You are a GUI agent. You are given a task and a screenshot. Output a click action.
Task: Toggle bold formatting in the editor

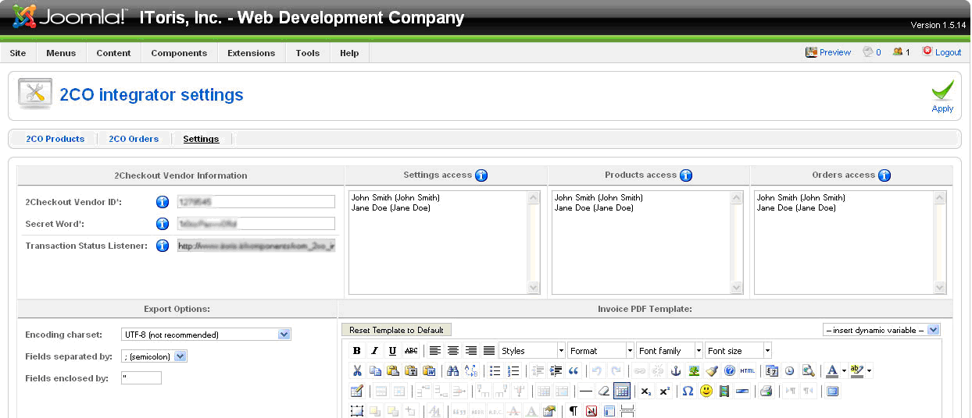click(357, 351)
